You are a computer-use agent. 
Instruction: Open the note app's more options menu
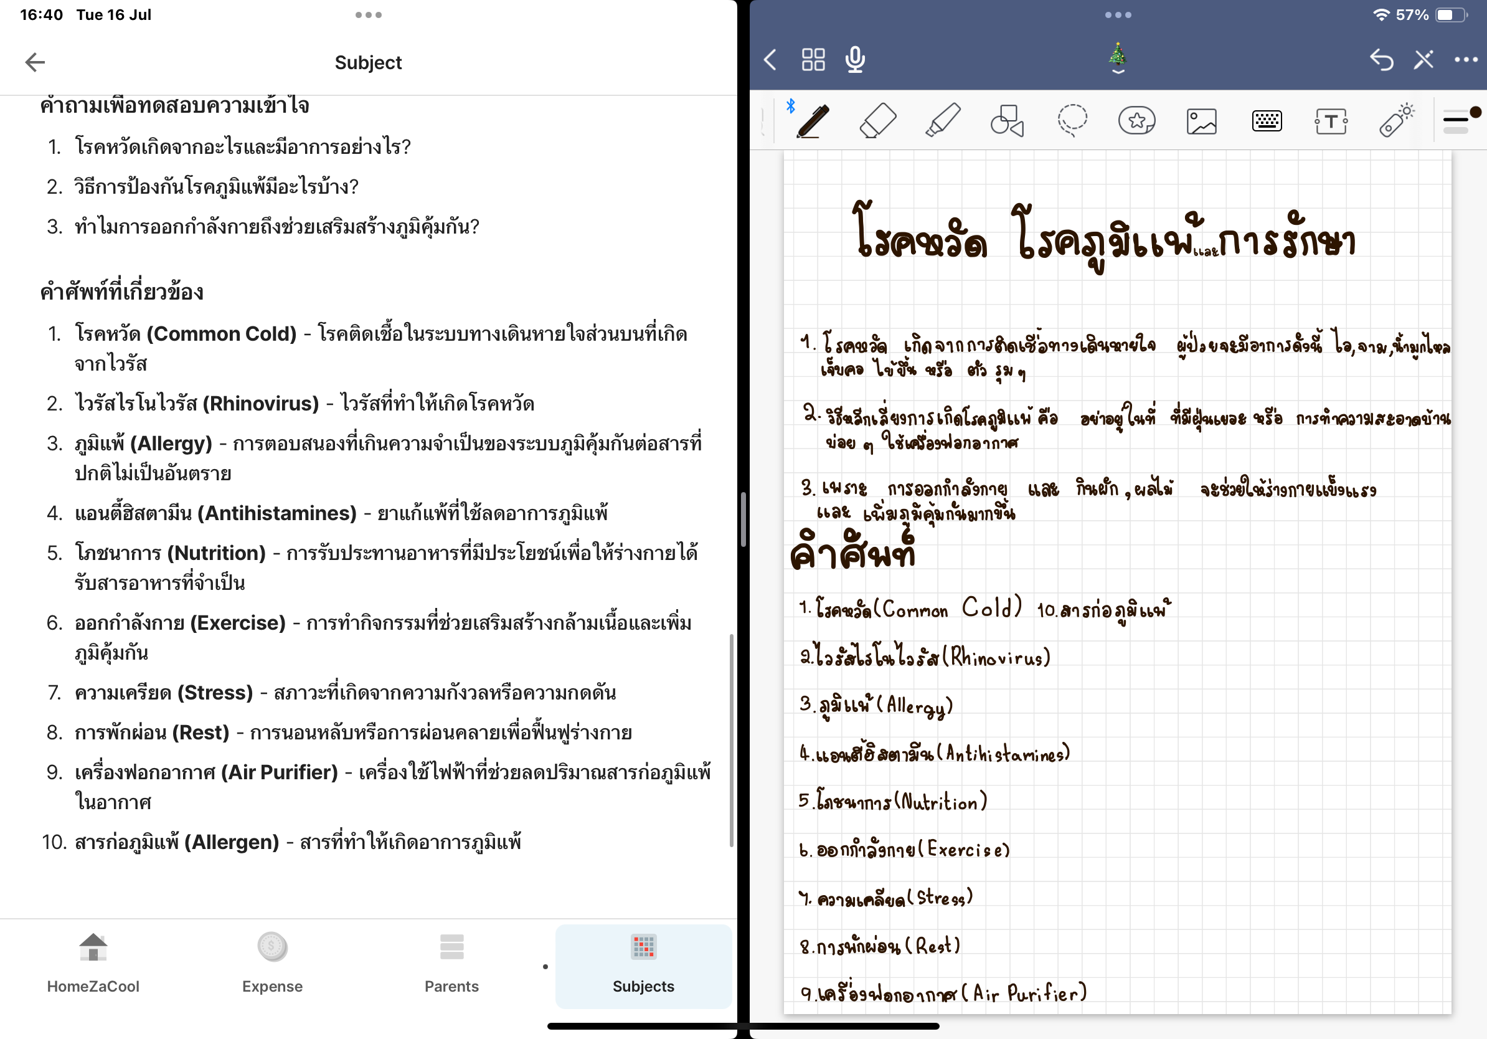point(1466,59)
